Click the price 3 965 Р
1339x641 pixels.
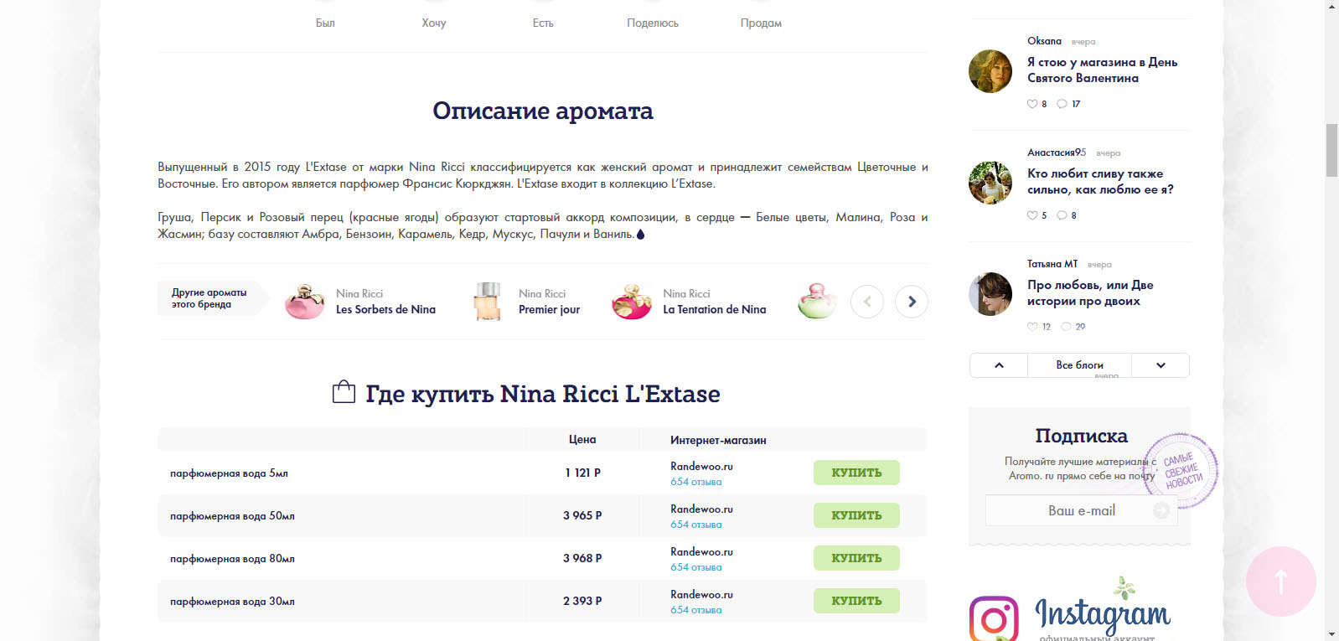tap(582, 515)
